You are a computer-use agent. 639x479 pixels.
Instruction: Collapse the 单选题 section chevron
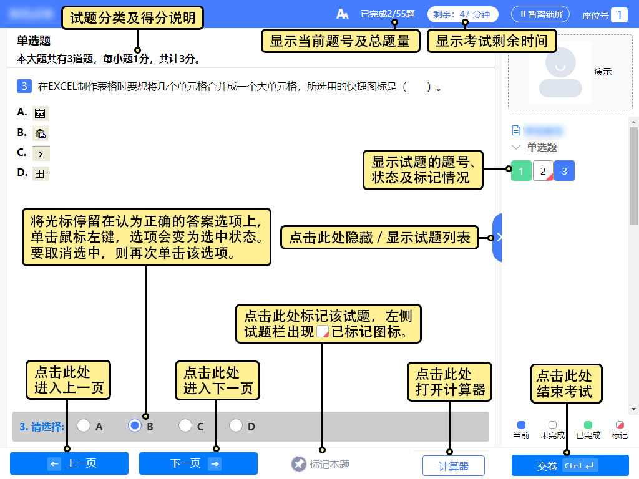[x=516, y=147]
